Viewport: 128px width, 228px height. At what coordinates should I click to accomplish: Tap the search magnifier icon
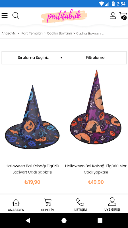pos(16,16)
